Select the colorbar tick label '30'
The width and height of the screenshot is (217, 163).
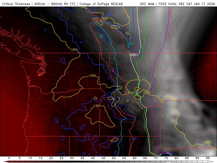pos(72,158)
